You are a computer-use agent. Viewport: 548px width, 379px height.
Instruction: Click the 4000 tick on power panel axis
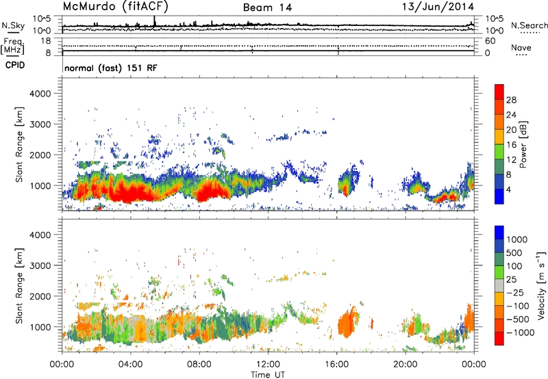pos(40,94)
